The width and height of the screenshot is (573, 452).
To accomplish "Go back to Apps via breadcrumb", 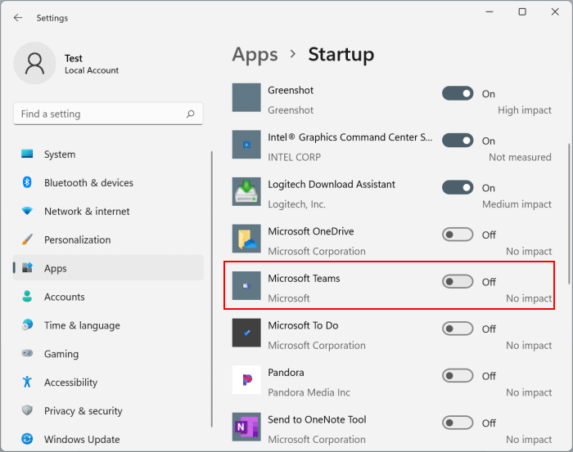I will point(255,55).
